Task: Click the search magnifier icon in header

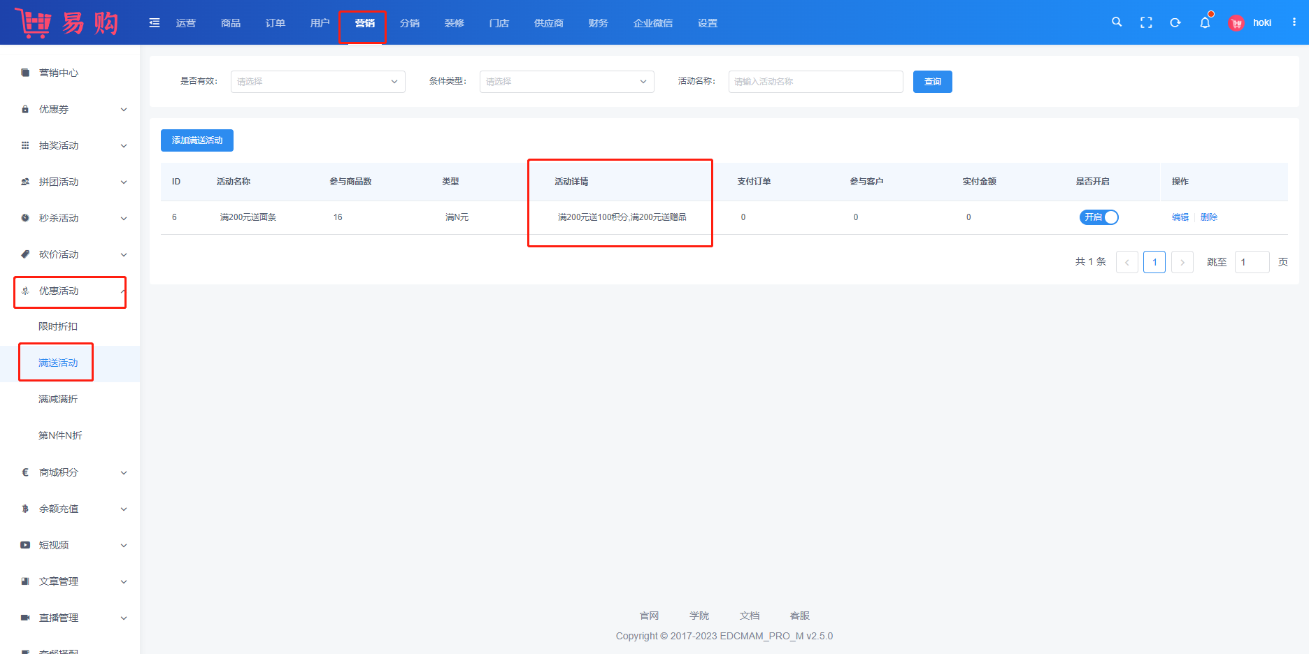Action: tap(1117, 22)
